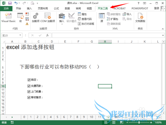Click the status bar macro record icon

click(x=12, y=122)
